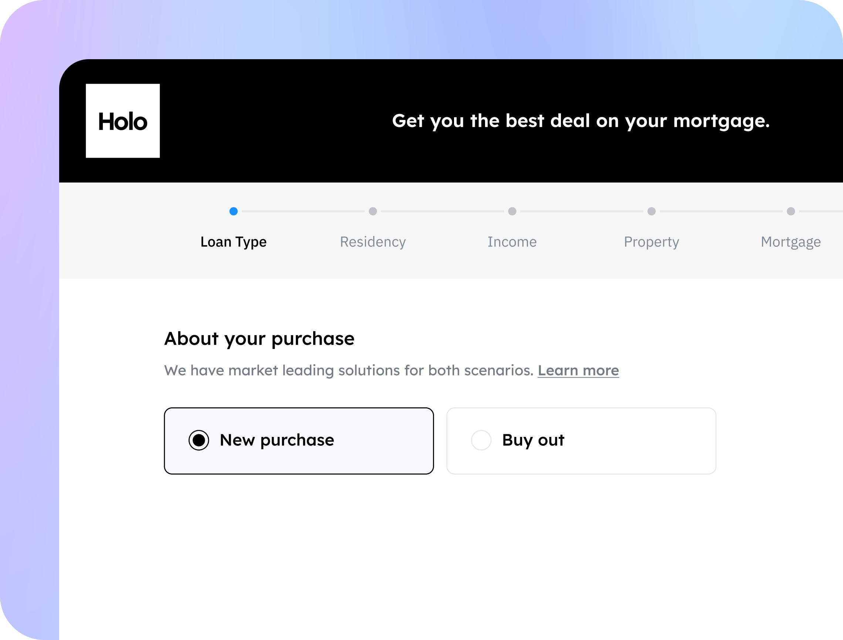Click the 'Get you the best deal' headline

pos(581,121)
